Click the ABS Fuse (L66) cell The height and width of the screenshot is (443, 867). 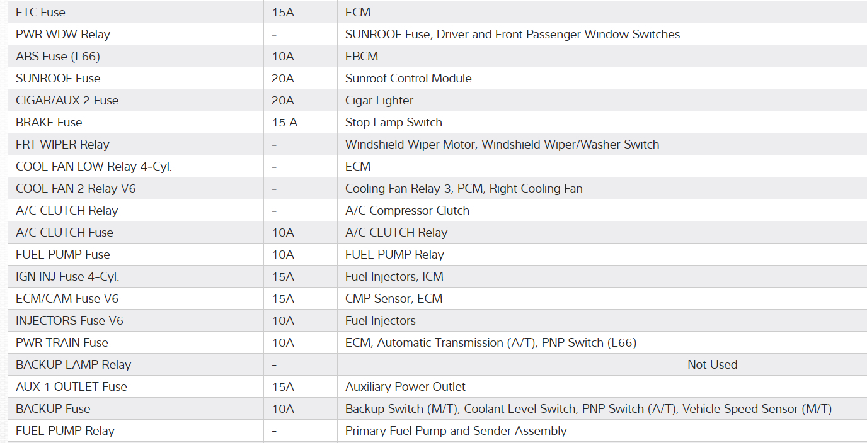tap(58, 56)
